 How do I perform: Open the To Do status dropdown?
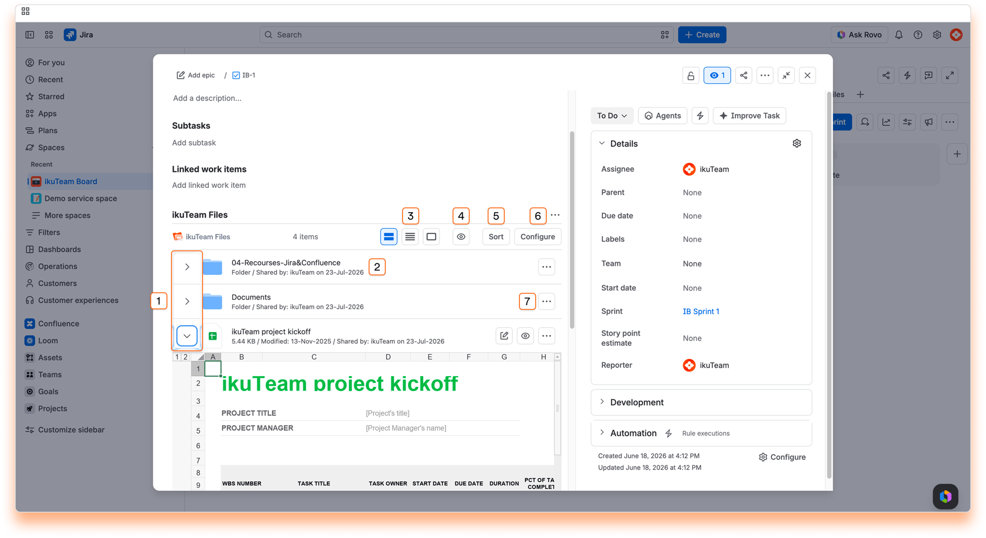612,116
